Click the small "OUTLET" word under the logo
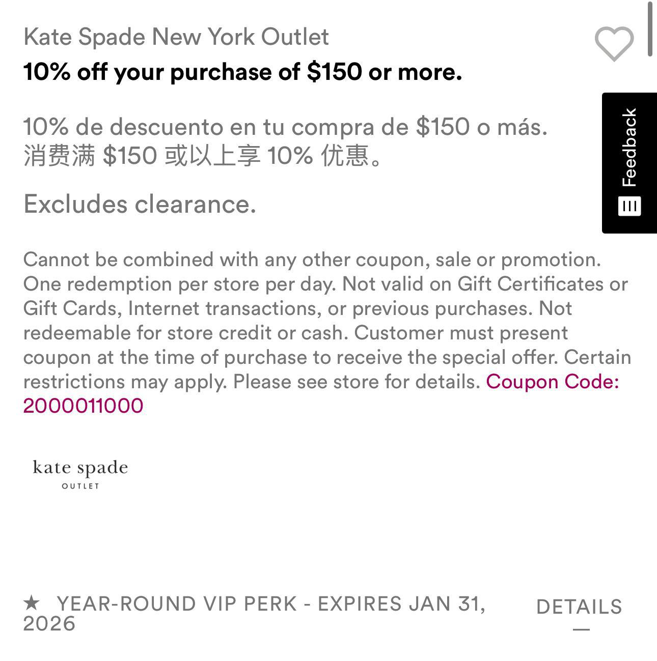Screen dimensions: 657x661 pyautogui.click(x=80, y=486)
